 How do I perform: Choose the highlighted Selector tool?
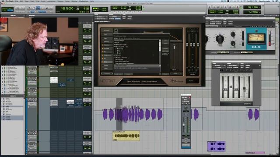click(x=38, y=8)
